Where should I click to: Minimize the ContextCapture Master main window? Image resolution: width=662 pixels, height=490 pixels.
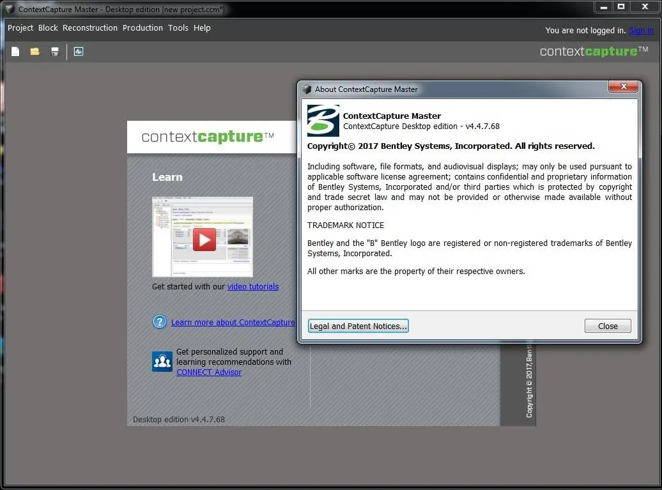tap(604, 7)
